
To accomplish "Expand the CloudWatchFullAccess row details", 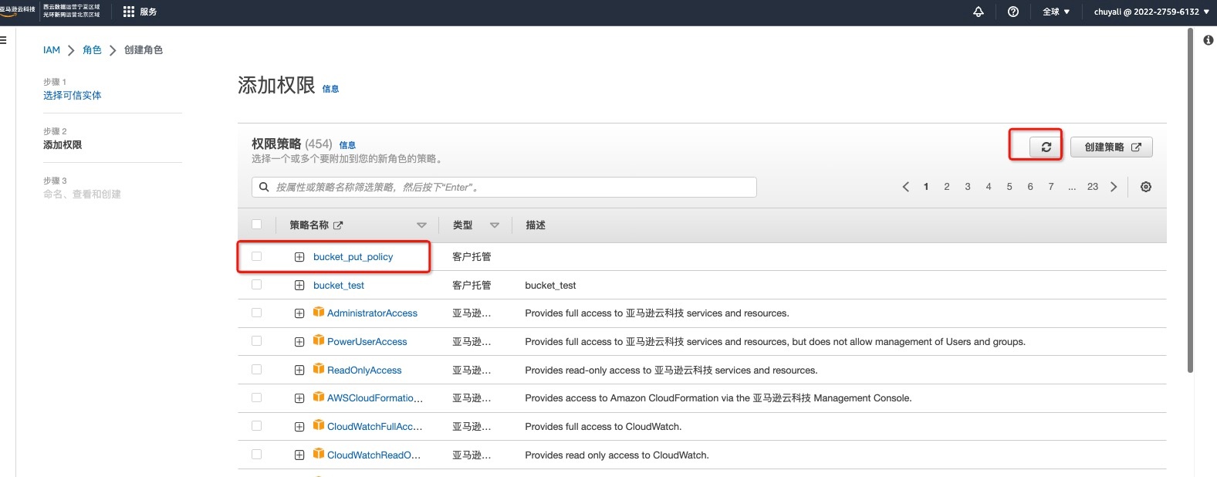I will tap(299, 427).
